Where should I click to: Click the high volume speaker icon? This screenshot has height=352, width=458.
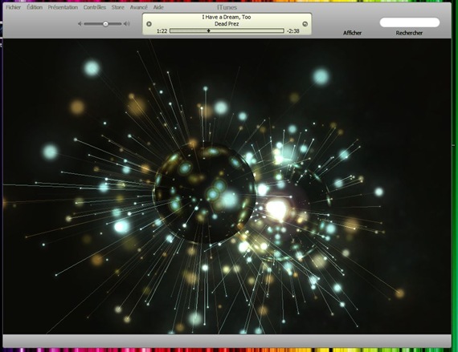coord(127,23)
